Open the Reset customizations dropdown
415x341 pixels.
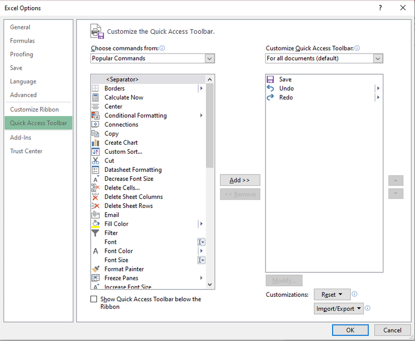pos(332,294)
